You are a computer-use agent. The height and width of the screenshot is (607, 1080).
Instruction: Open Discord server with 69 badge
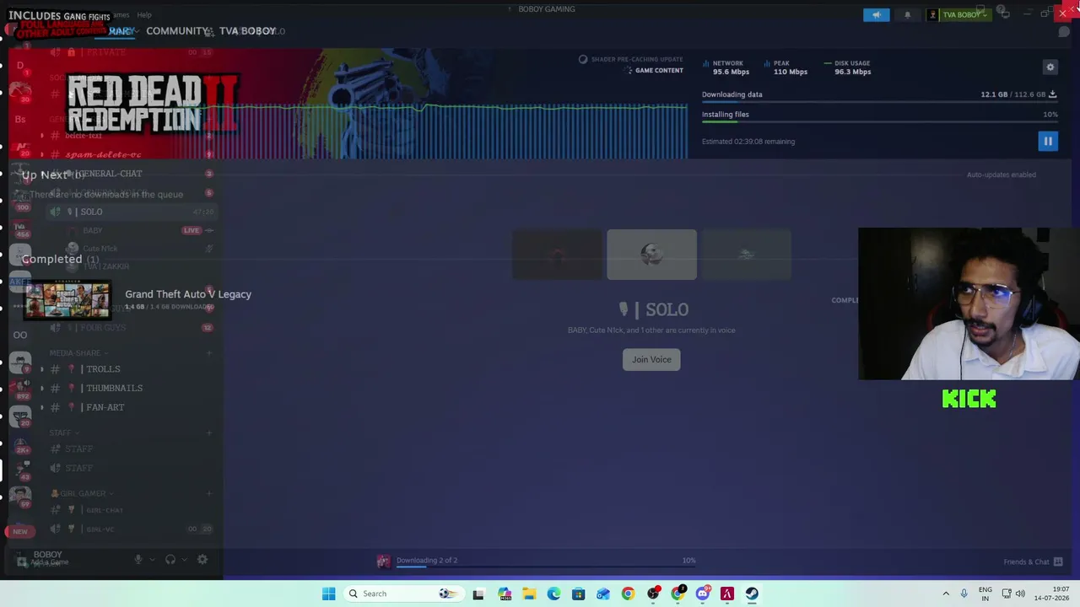(x=20, y=497)
